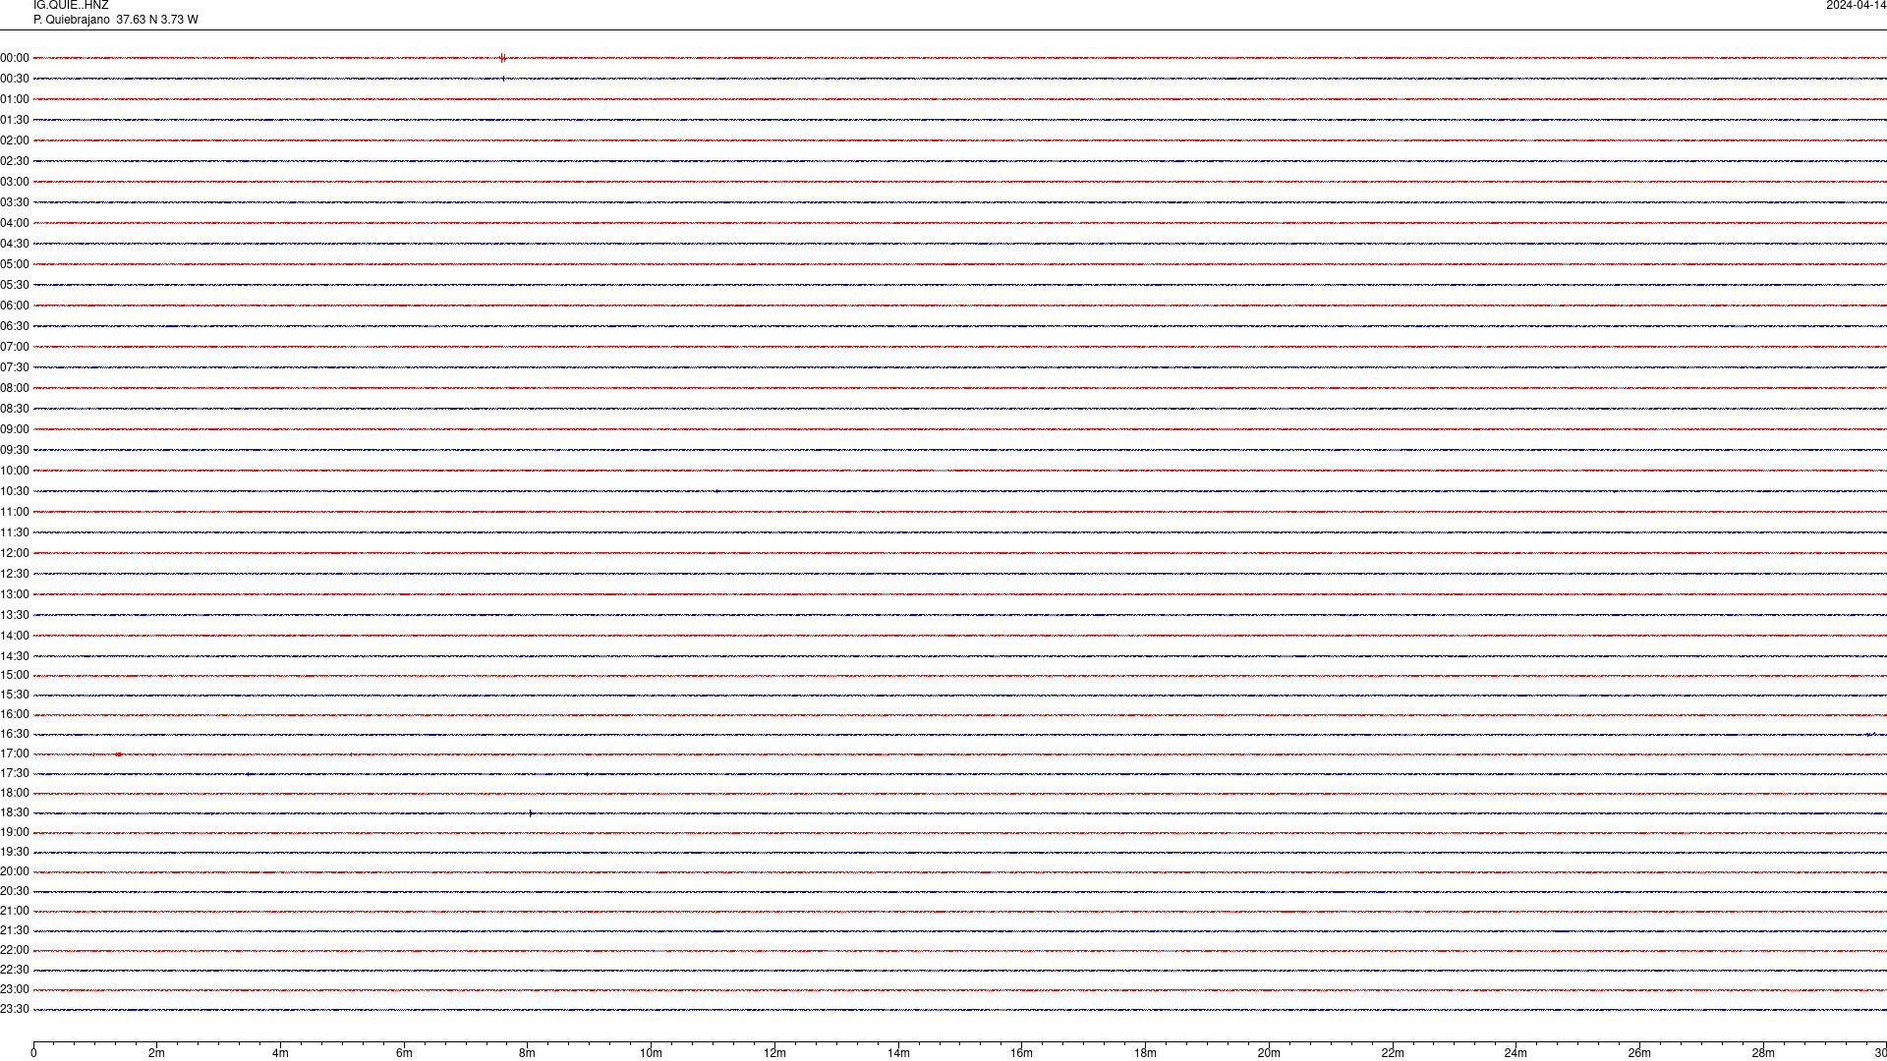Click the 28m axis tick label
Screen dimensions: 1887x1061
tap(1763, 1053)
